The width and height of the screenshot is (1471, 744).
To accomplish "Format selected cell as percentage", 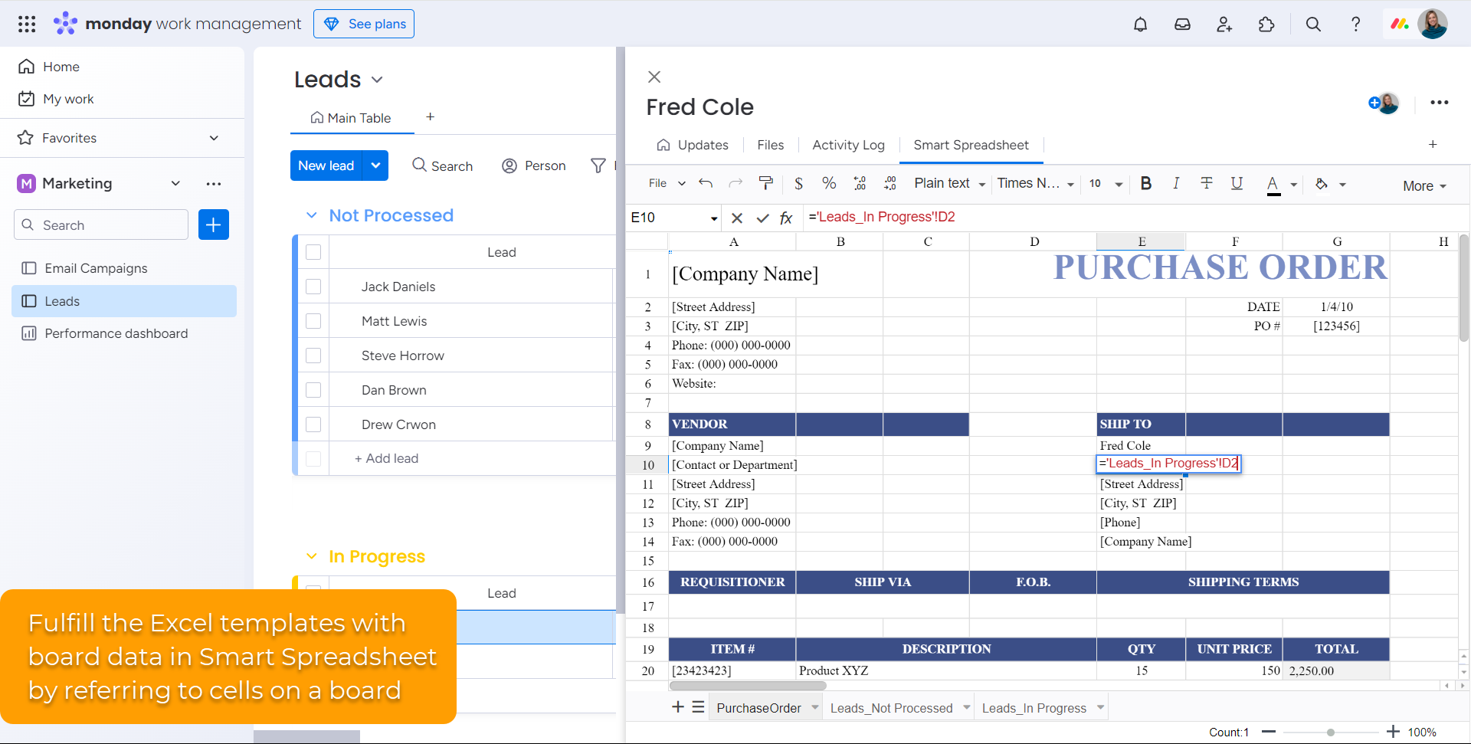I will coord(829,184).
